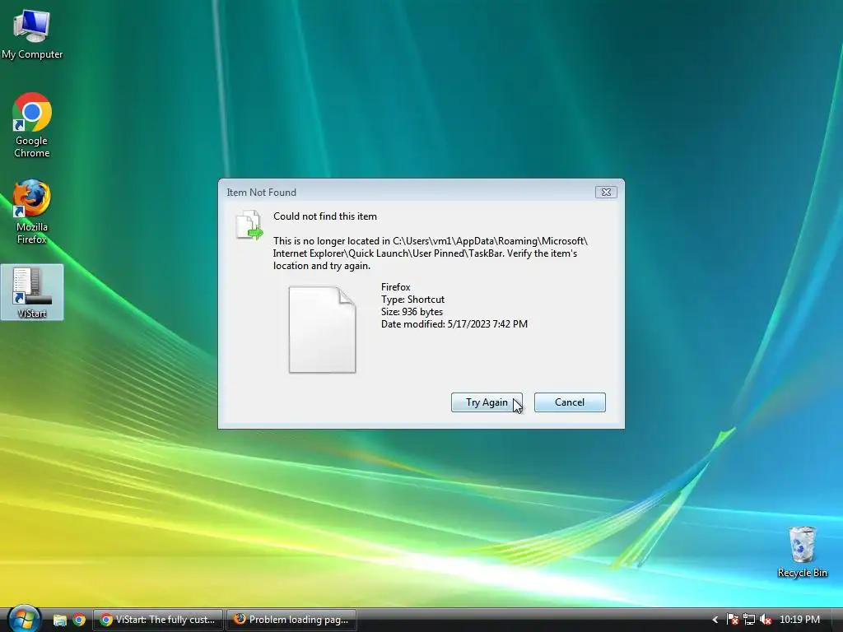Click the 'Could not find this item' heading
The image size is (843, 632).
pyautogui.click(x=324, y=216)
